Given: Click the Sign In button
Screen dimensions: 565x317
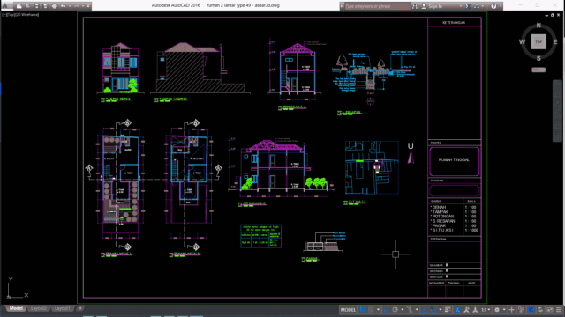Looking at the screenshot, I should pos(432,6).
